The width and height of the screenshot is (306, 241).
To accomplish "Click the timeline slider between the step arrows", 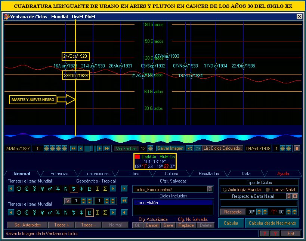I will click(x=90, y=148).
